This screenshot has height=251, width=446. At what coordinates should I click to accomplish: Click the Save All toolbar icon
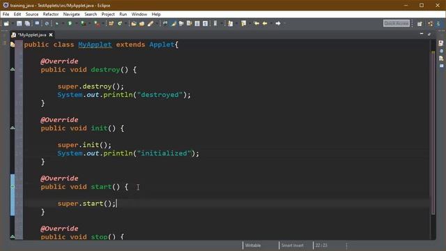point(27,23)
